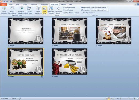
Task: Click the zoom out minus button
Action: coord(121,99)
